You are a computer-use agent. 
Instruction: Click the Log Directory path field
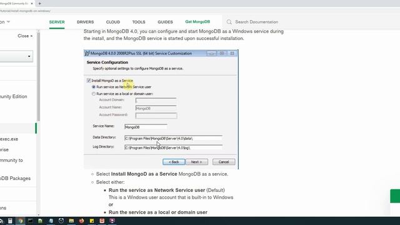pos(173,147)
